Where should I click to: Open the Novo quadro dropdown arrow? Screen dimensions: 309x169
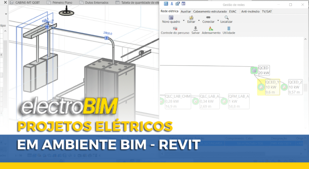point(184,21)
